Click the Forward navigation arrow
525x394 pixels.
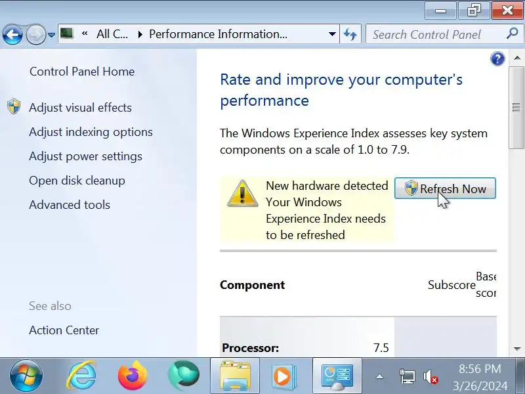pos(36,34)
